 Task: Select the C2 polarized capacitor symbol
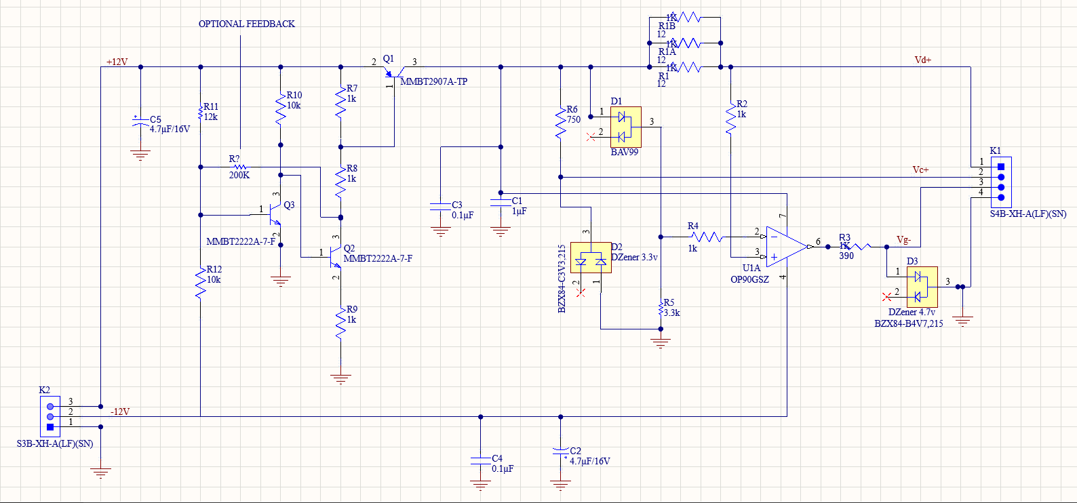(560, 451)
